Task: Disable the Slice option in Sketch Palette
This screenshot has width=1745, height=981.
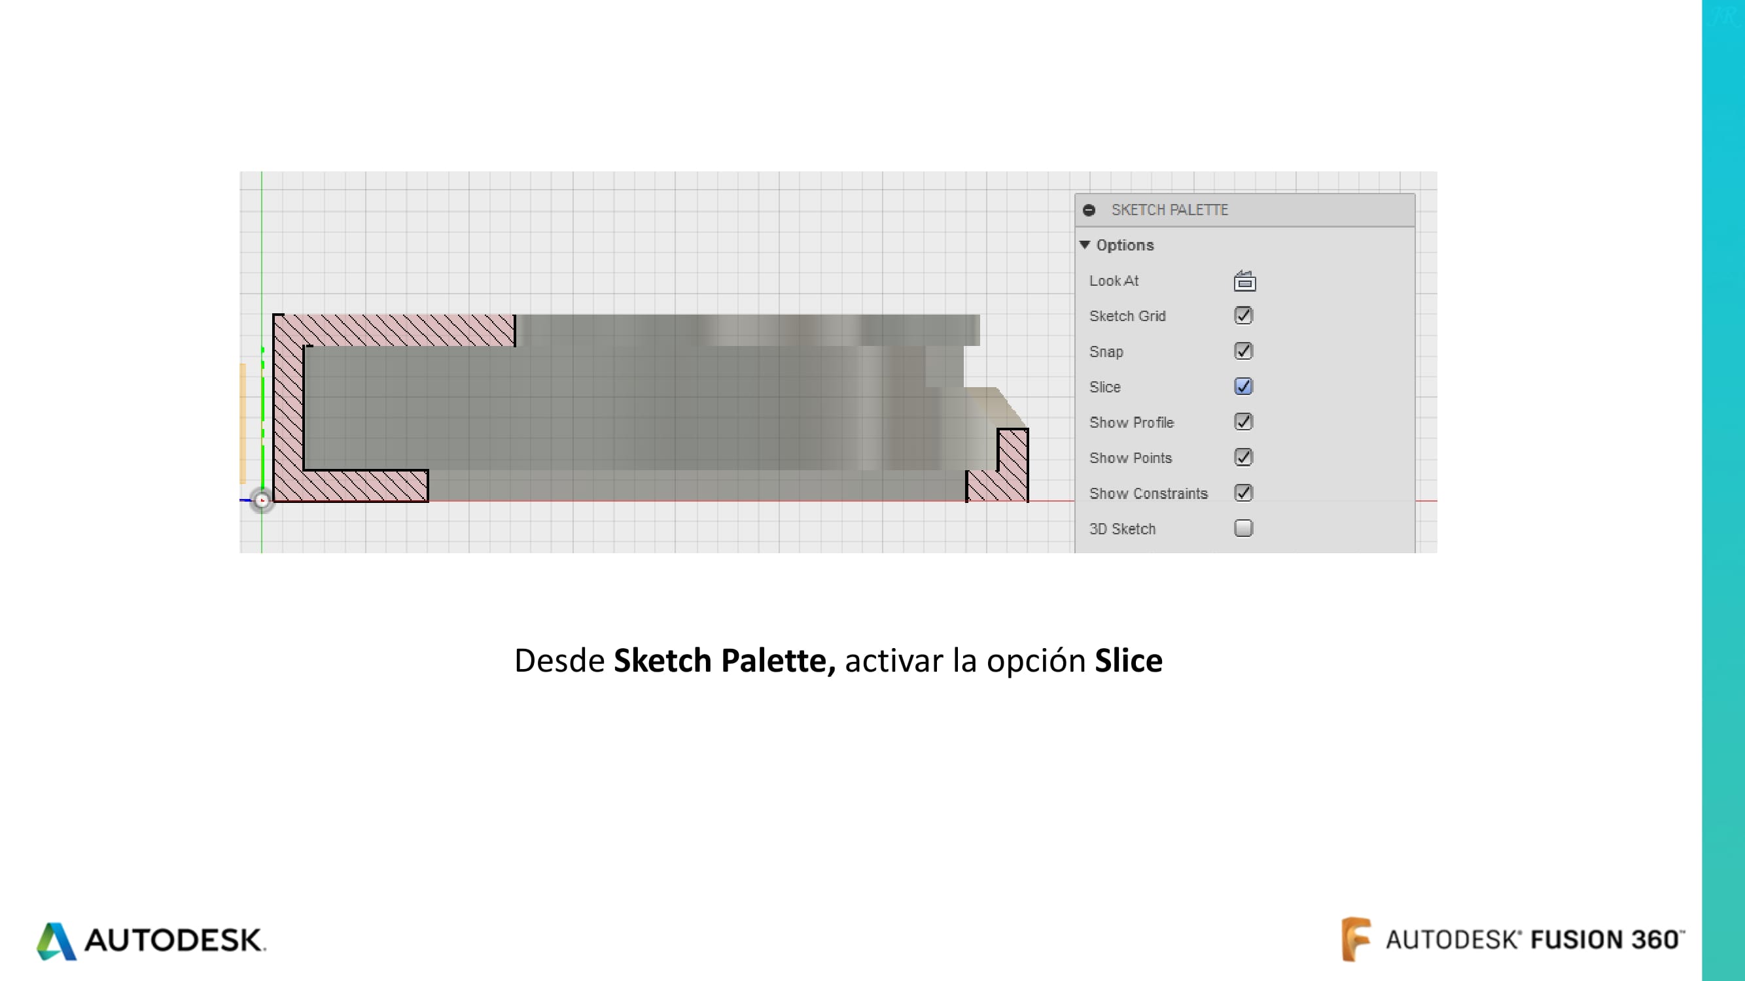Action: pos(1244,386)
